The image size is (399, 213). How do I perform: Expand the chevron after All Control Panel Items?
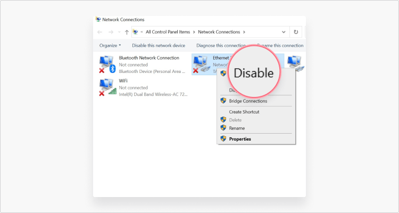point(194,32)
